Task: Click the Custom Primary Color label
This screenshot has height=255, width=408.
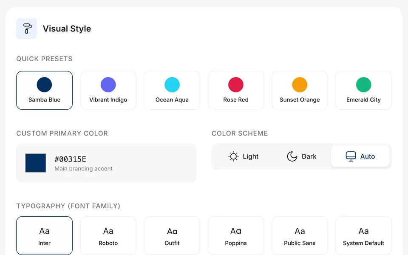Action: click(62, 133)
